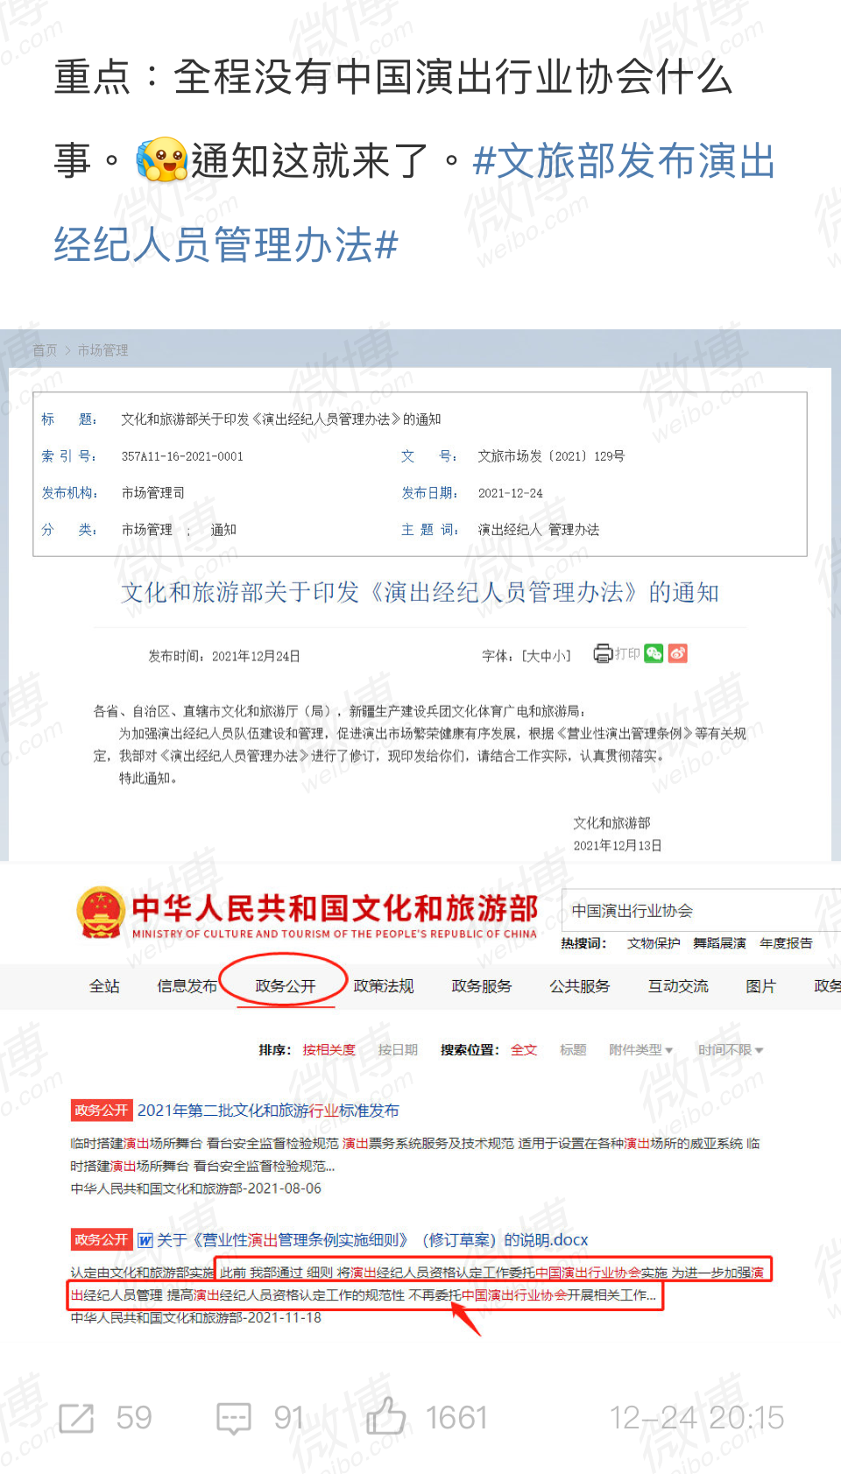This screenshot has width=841, height=1474.
Task: Share via the green WeChat icon
Action: pos(654,653)
